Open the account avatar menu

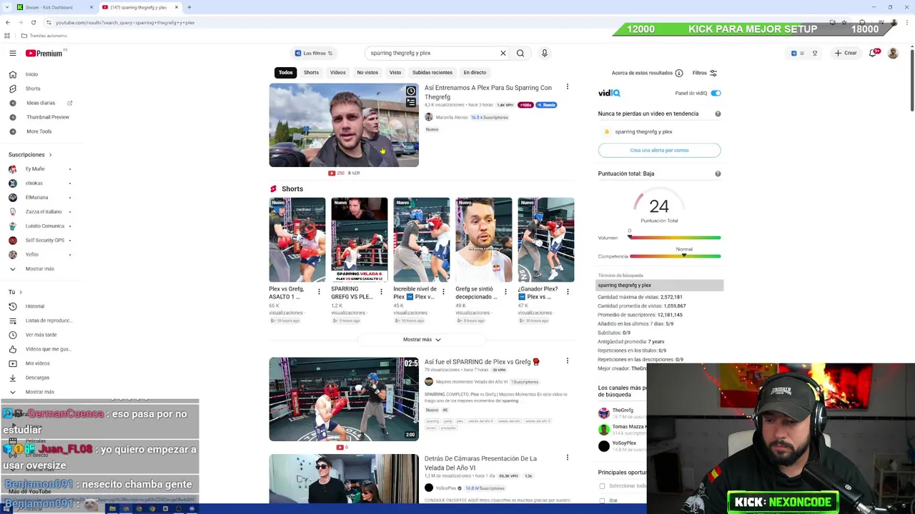point(893,54)
